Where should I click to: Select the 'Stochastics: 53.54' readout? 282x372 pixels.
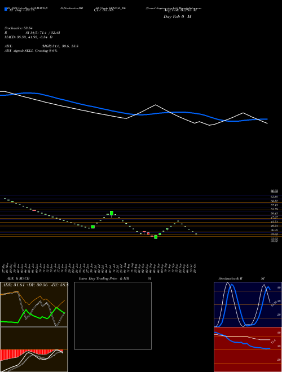pos(19,28)
